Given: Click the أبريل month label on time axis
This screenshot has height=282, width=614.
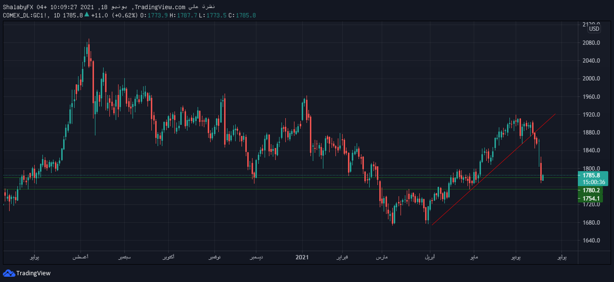Looking at the screenshot, I should point(429,258).
